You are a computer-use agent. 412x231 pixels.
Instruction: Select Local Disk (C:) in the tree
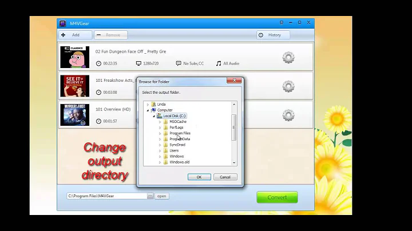coord(174,115)
